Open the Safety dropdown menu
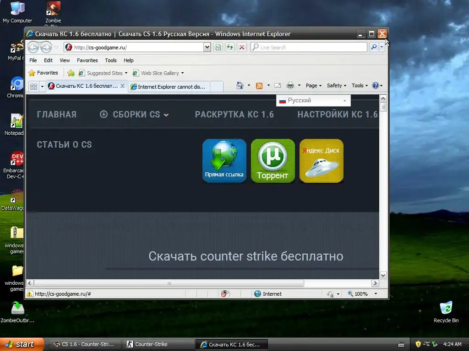The height and width of the screenshot is (351, 469). pyautogui.click(x=337, y=85)
